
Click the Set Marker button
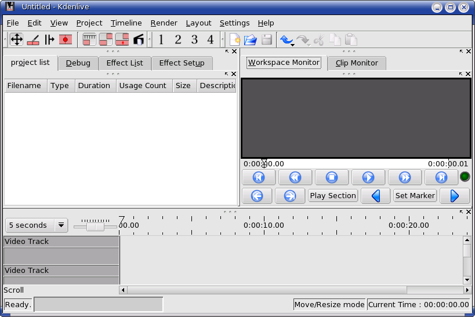(415, 196)
